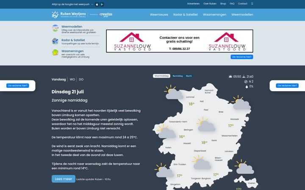This screenshot has width=305, height=190.
Task: Click the 'Laatste update: Ruben' note
Action: (93, 179)
